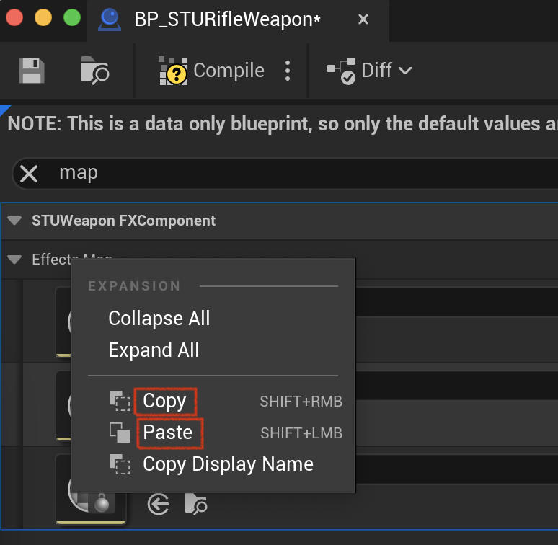558x545 pixels.
Task: Click the Copy menu entry icon
Action: point(119,401)
